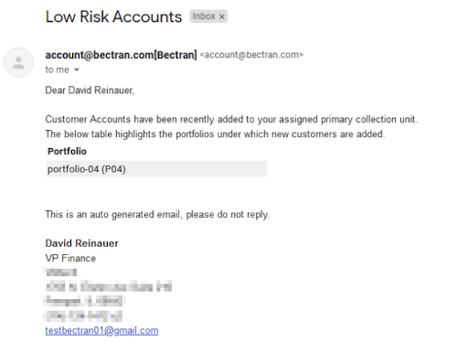
Task: Click the VP Finance title line
Action: coord(70,258)
